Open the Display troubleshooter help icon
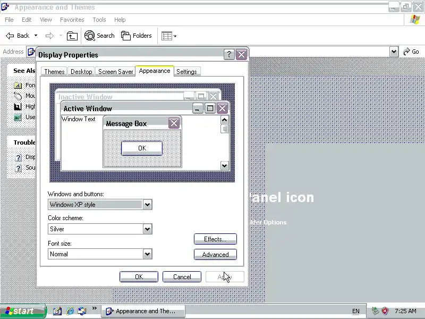The height and width of the screenshot is (319, 425). [18, 157]
